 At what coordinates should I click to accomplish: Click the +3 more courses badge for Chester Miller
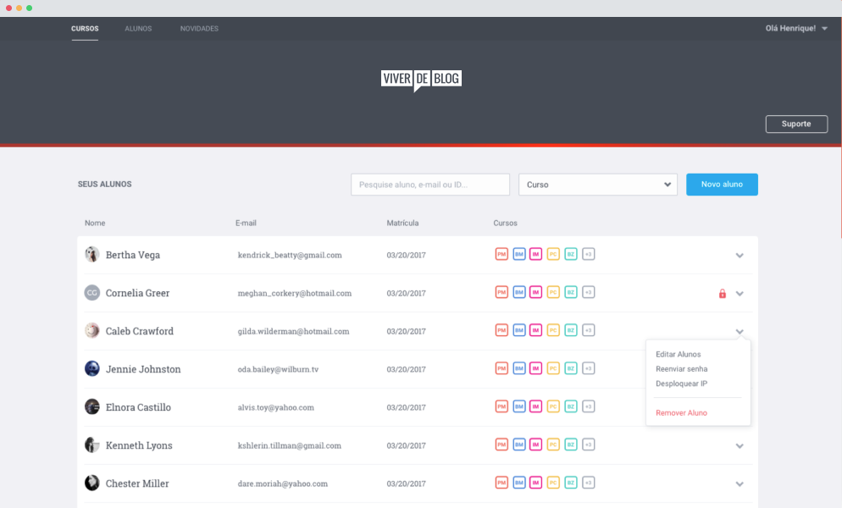pos(589,483)
